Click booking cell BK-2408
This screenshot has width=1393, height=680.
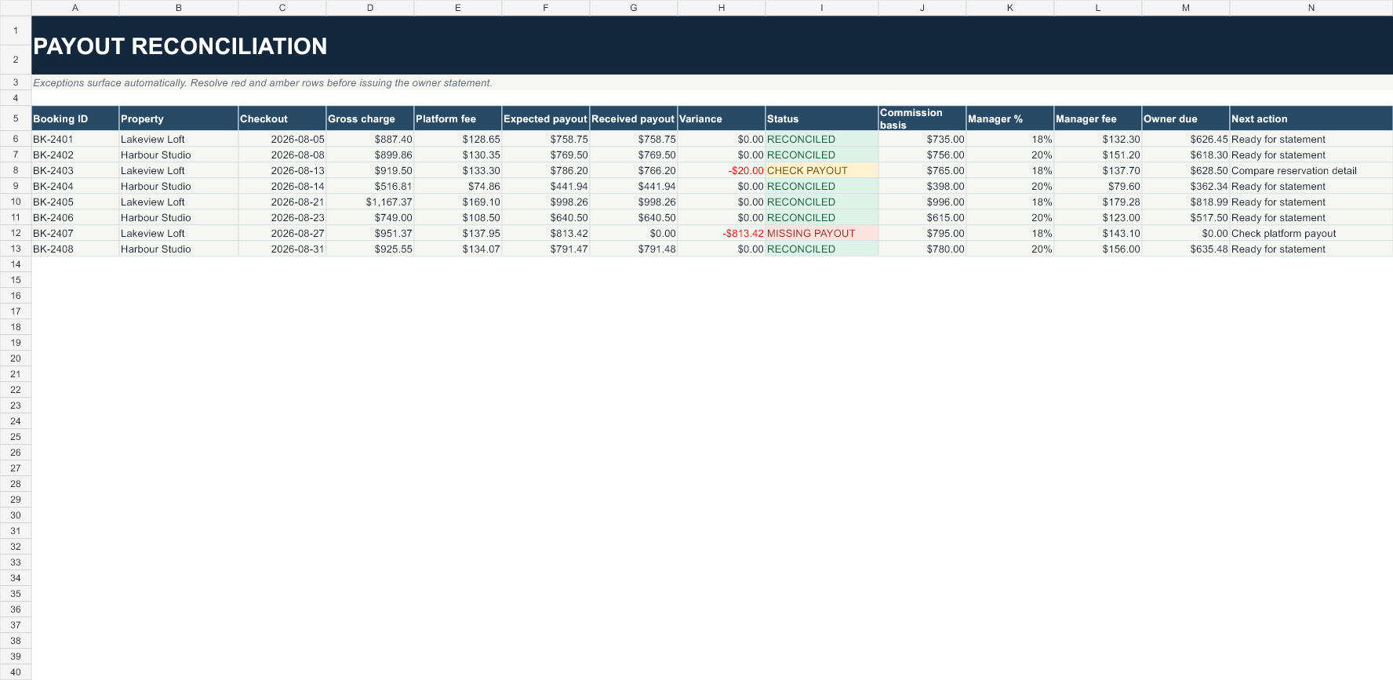pyautogui.click(x=75, y=249)
